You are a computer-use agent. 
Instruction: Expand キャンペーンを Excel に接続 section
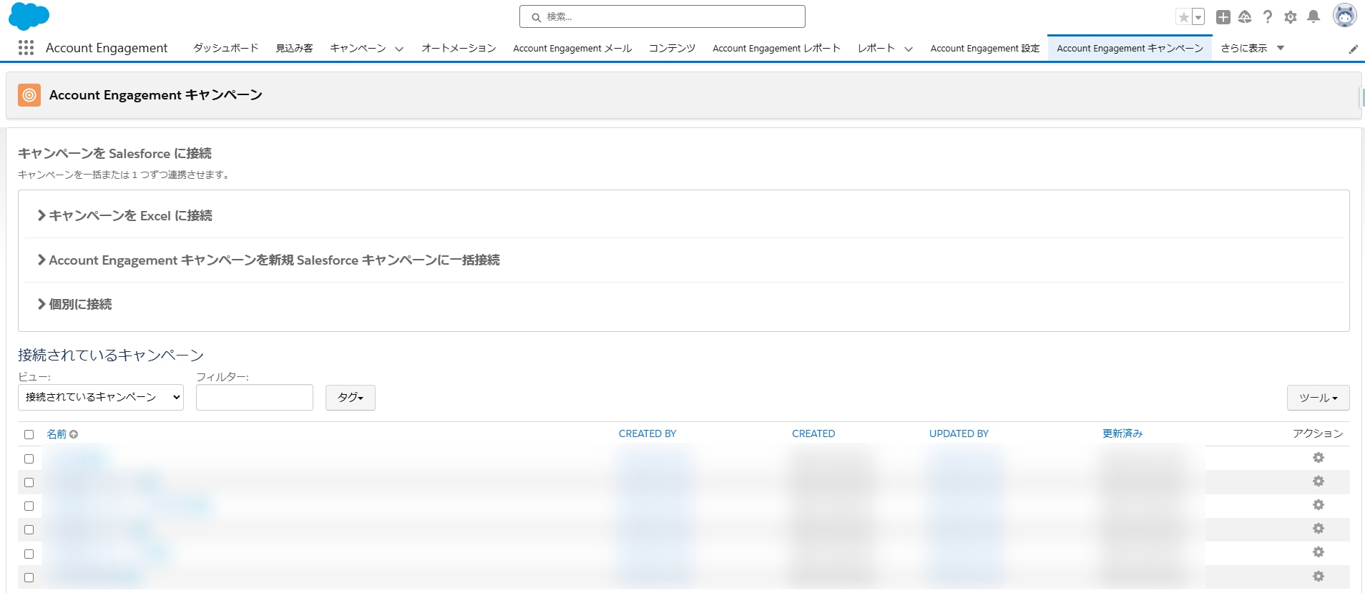[124, 215]
